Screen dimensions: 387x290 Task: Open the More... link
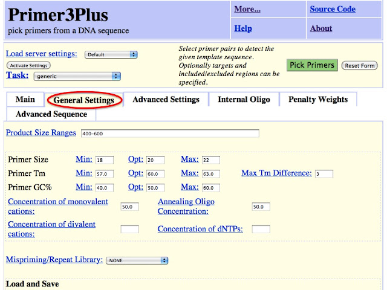point(247,9)
